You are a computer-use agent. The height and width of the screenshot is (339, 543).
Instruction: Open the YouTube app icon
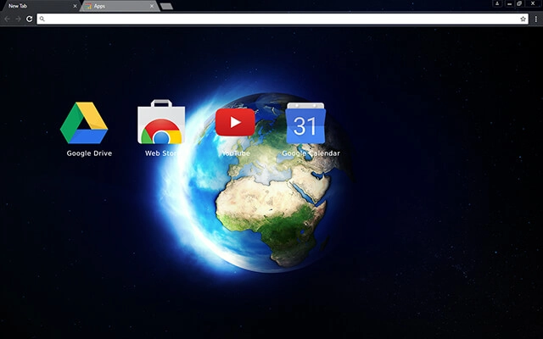pyautogui.click(x=235, y=122)
